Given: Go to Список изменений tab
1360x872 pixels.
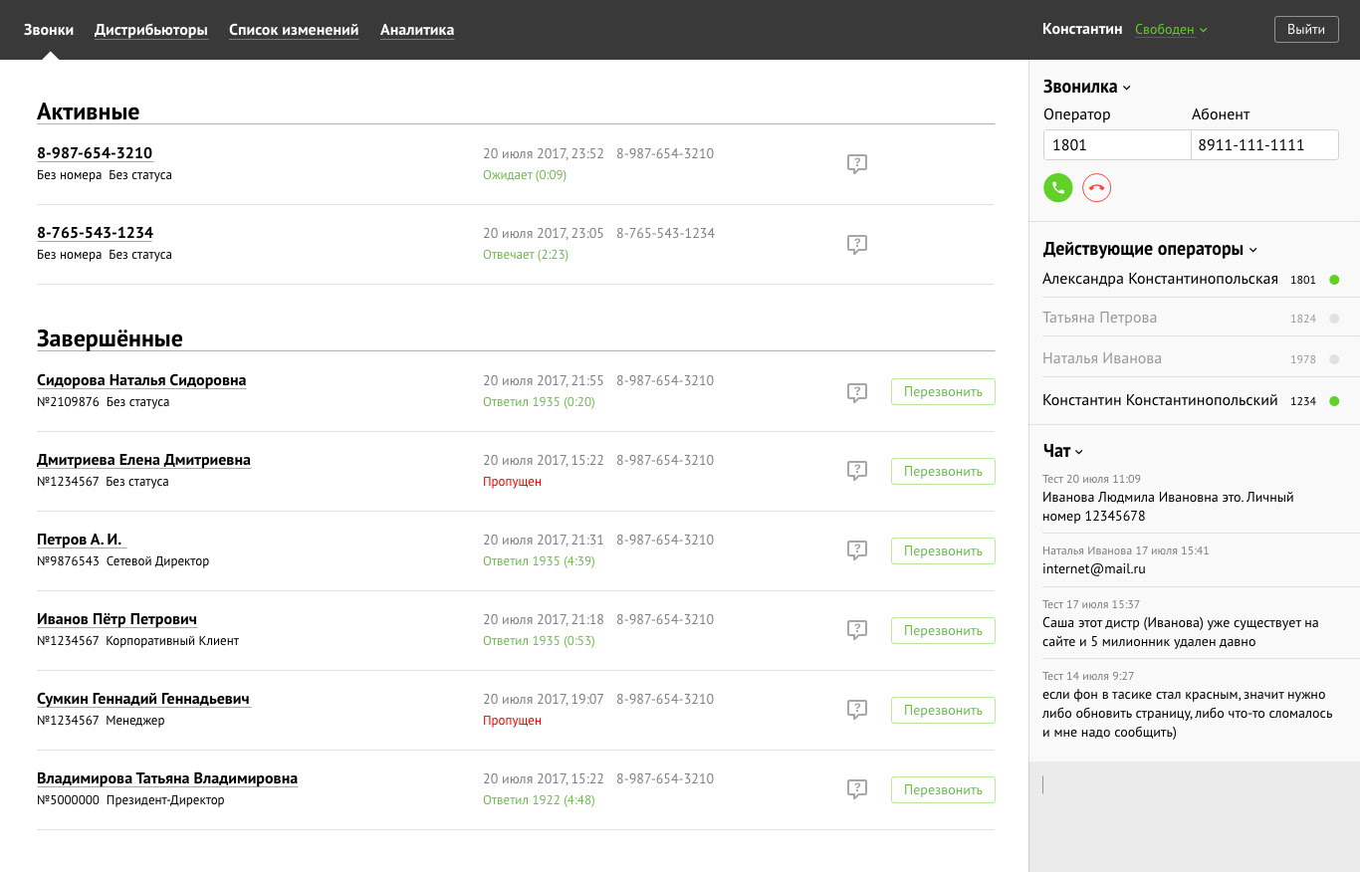Looking at the screenshot, I should tap(294, 30).
